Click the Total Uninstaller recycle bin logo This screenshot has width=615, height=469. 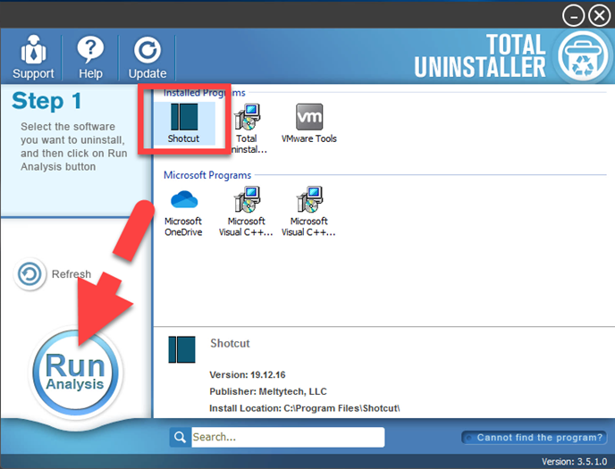pyautogui.click(x=583, y=56)
